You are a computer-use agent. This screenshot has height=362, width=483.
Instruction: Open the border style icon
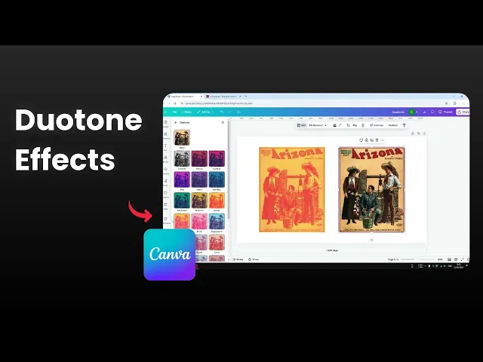tap(334, 125)
